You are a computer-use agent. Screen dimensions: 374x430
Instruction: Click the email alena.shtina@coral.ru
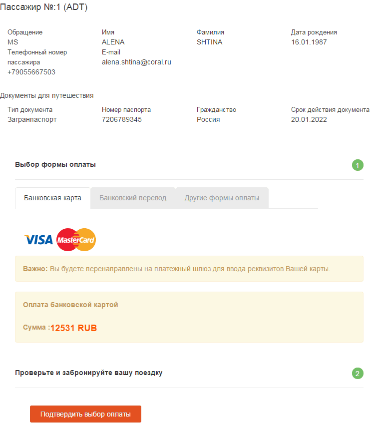tap(136, 62)
